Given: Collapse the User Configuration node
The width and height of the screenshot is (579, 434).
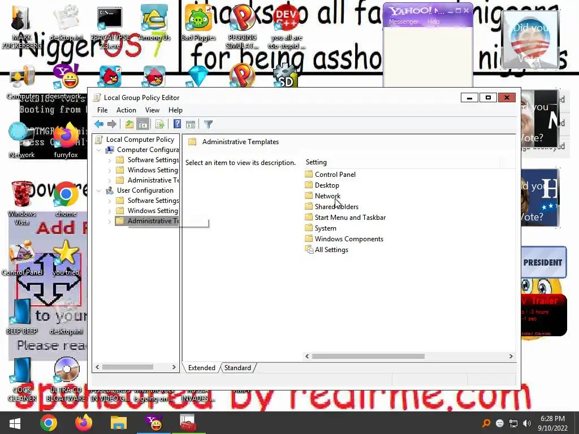Looking at the screenshot, I should 98,190.
